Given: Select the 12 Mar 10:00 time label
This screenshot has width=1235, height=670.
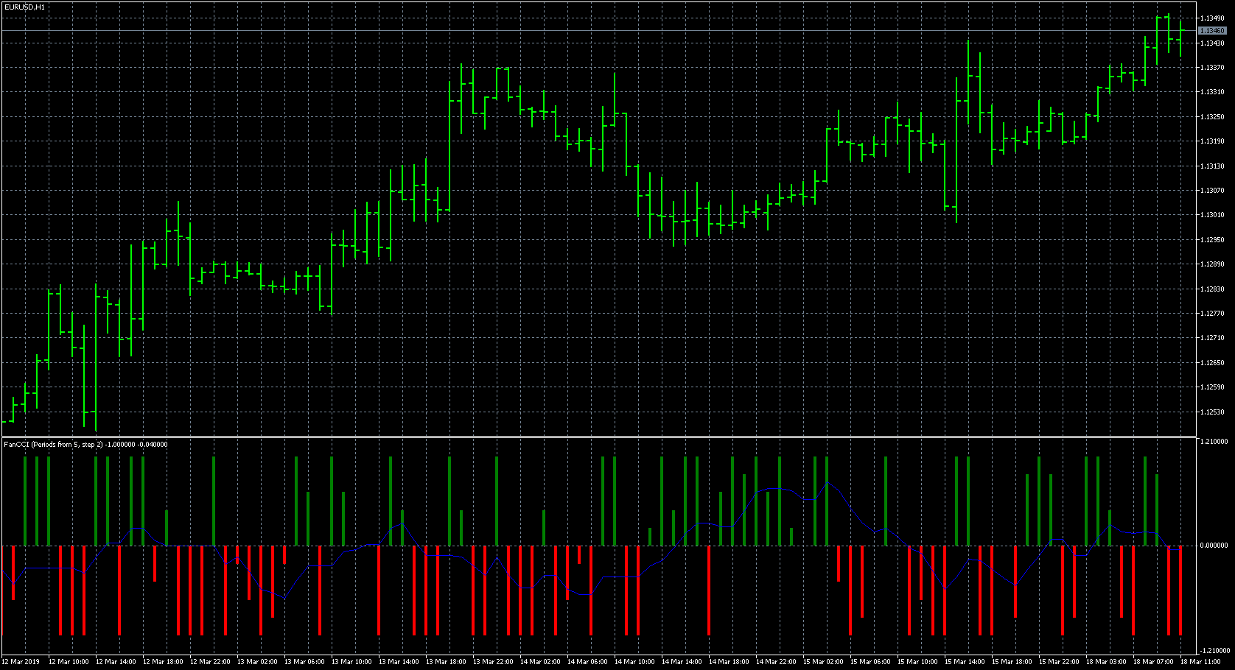Looking at the screenshot, I should 69,662.
